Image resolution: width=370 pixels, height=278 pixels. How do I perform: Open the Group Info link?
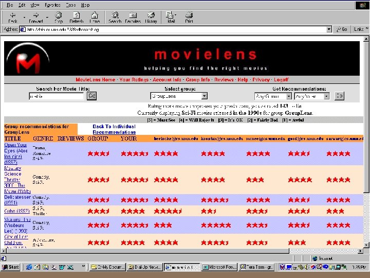198,80
